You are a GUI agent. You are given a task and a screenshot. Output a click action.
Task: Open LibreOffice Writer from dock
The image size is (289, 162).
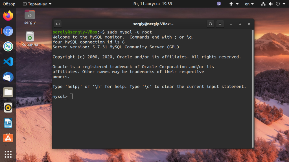[x=8, y=123]
